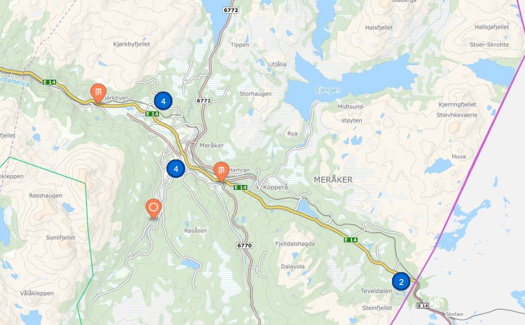Open the orange building marker at Kjørkbyen
Viewport: 525px width, 325px height.
98,93
